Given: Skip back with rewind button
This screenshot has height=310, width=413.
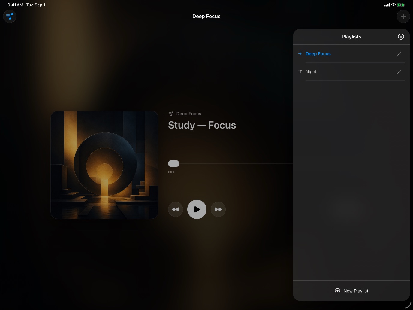Looking at the screenshot, I should click(x=176, y=209).
